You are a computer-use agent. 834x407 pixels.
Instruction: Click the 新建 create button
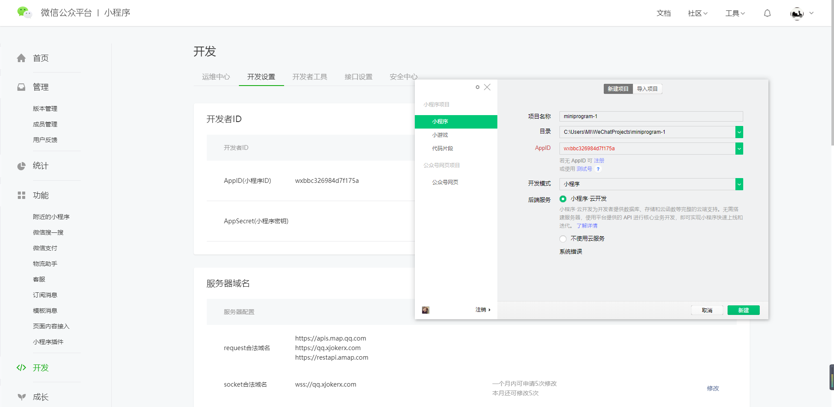click(x=743, y=310)
